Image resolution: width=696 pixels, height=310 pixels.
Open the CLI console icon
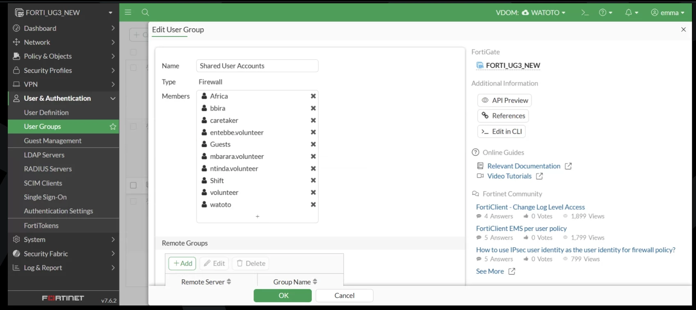click(585, 13)
